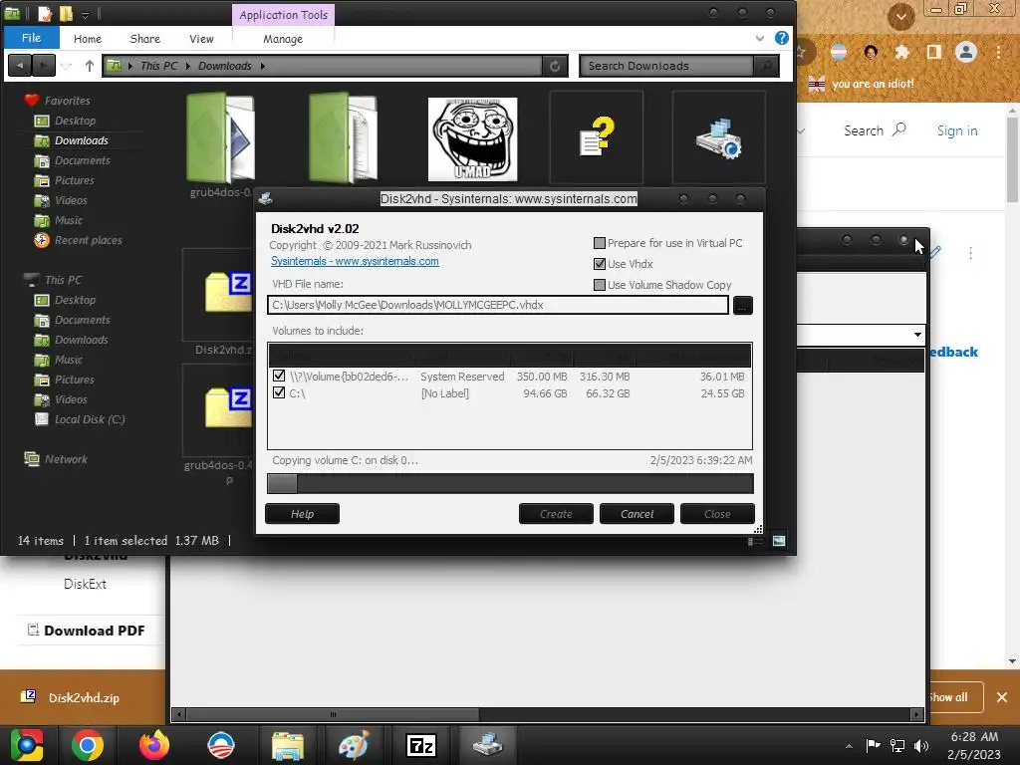Open the File ribbon tab
This screenshot has width=1020, height=765.
point(31,38)
